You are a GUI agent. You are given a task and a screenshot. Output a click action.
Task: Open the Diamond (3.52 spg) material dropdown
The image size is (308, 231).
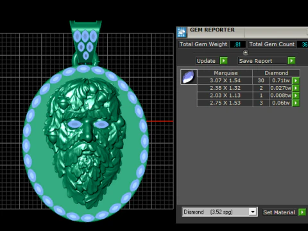tap(253, 212)
